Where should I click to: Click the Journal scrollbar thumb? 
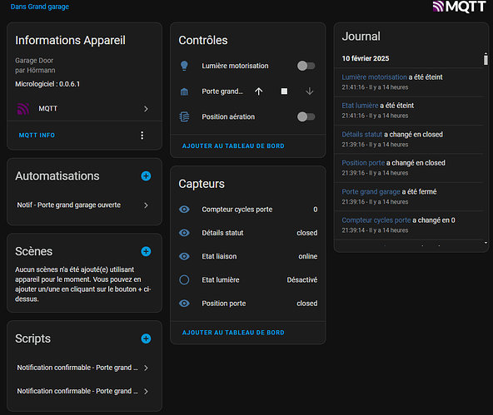[x=486, y=59]
